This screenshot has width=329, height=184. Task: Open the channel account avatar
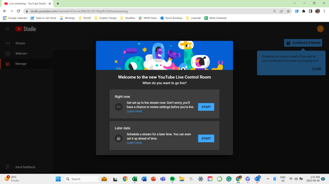pos(320,29)
